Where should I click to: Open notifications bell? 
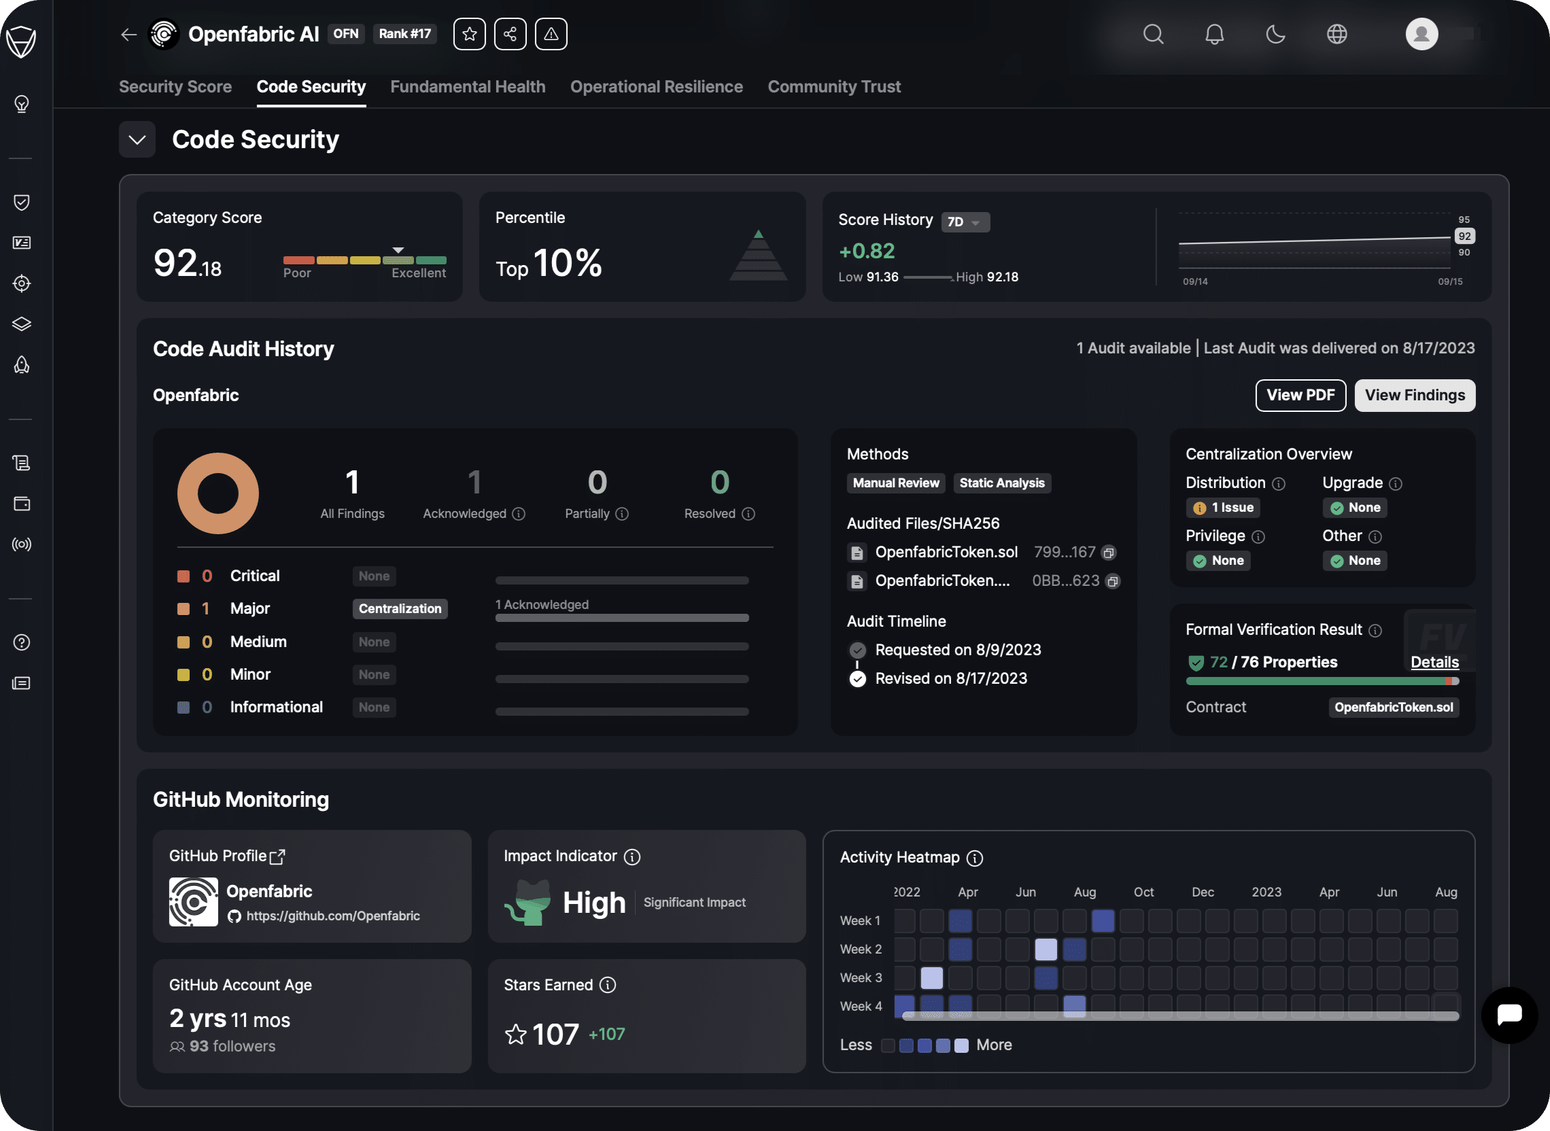[1215, 34]
